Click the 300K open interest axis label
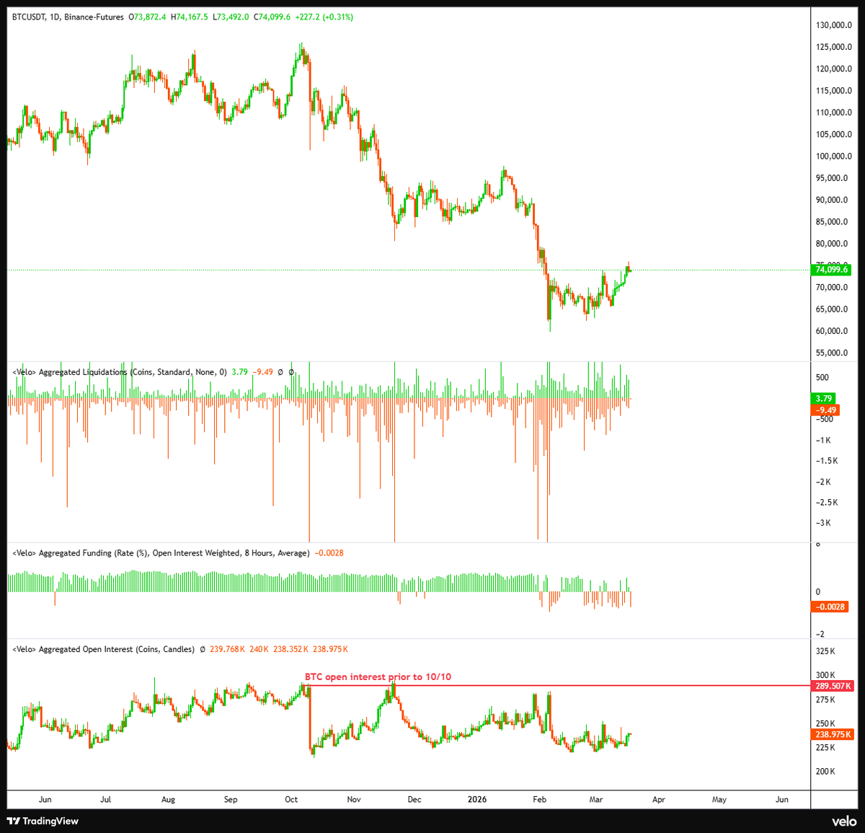Viewport: 865px width, 833px height. pos(825,675)
